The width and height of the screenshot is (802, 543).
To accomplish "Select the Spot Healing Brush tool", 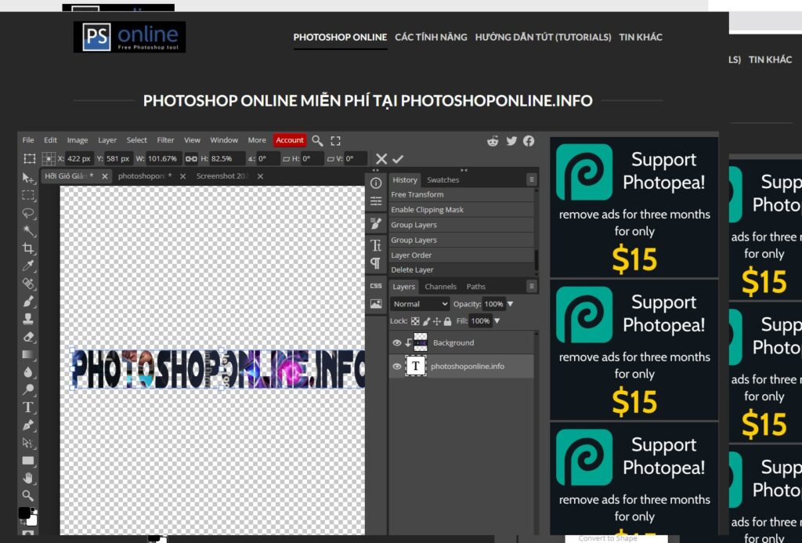I will point(28,284).
